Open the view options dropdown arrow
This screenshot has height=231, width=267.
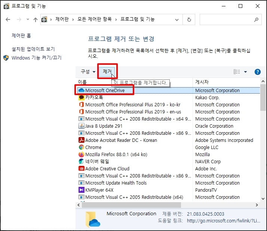pos(245,72)
